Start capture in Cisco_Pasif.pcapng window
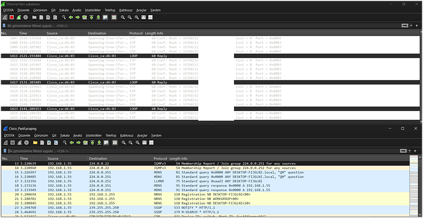Screen dimensions: 423x218 [x=6, y=143]
